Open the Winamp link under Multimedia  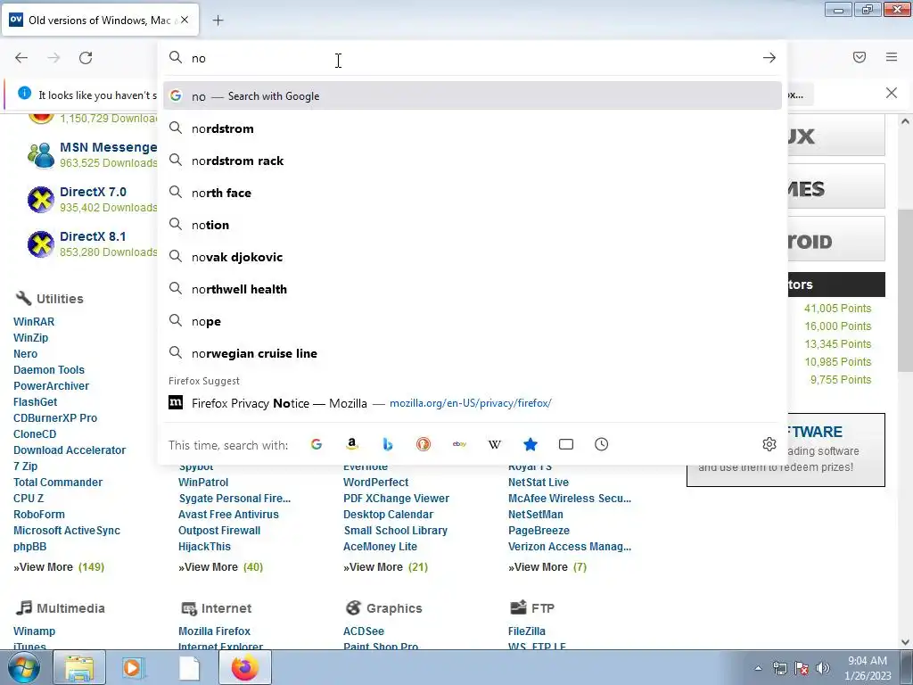(35, 631)
